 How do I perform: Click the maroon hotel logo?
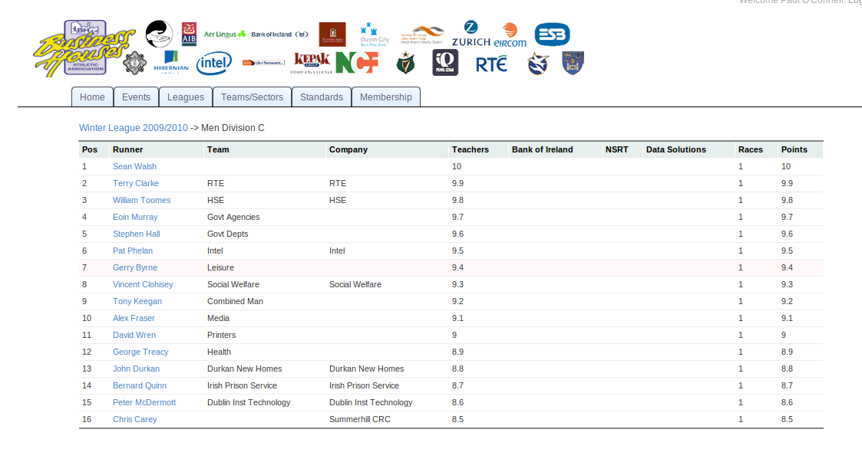[x=332, y=34]
